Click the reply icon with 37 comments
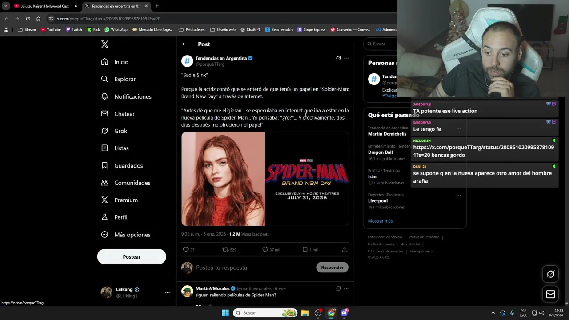The height and width of the screenshot is (320, 569). point(186,250)
